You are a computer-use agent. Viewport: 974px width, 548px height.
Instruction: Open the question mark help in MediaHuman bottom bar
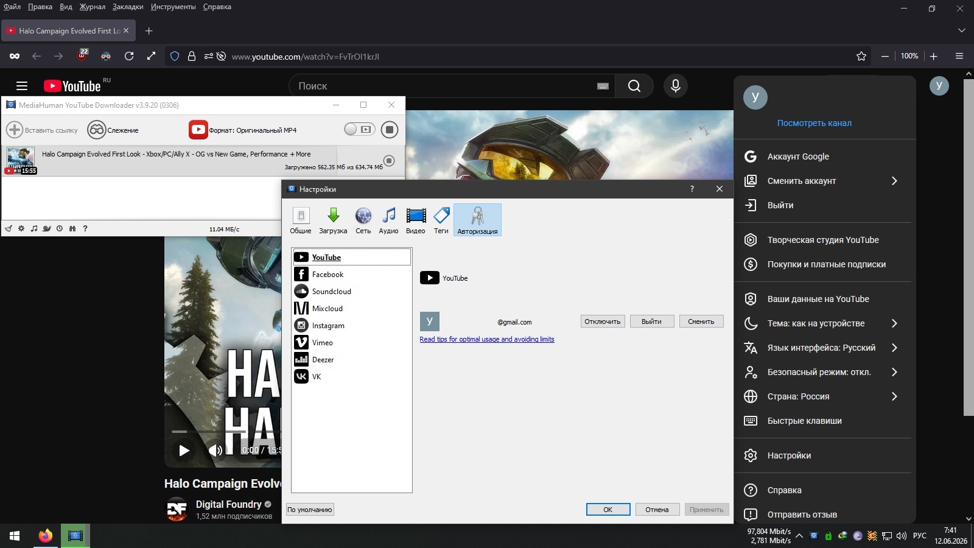85,229
